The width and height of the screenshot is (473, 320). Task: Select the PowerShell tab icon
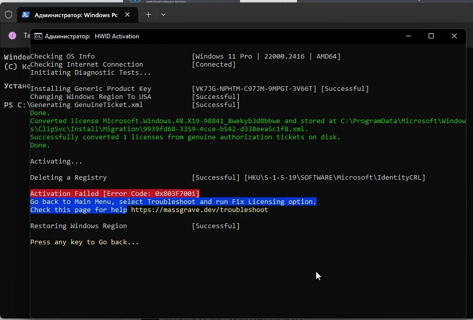(26, 15)
